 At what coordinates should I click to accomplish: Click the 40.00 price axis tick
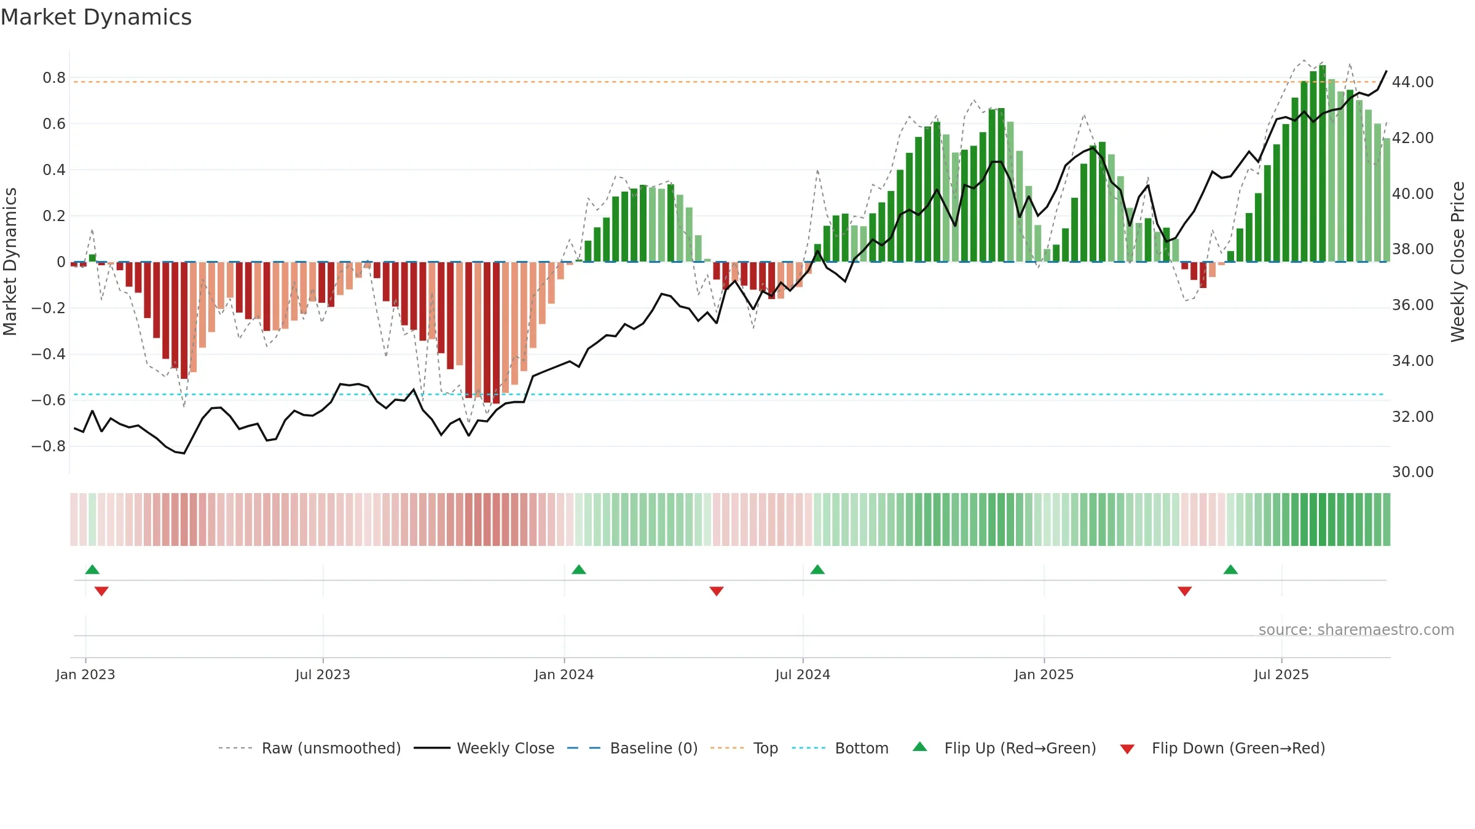click(x=1413, y=193)
